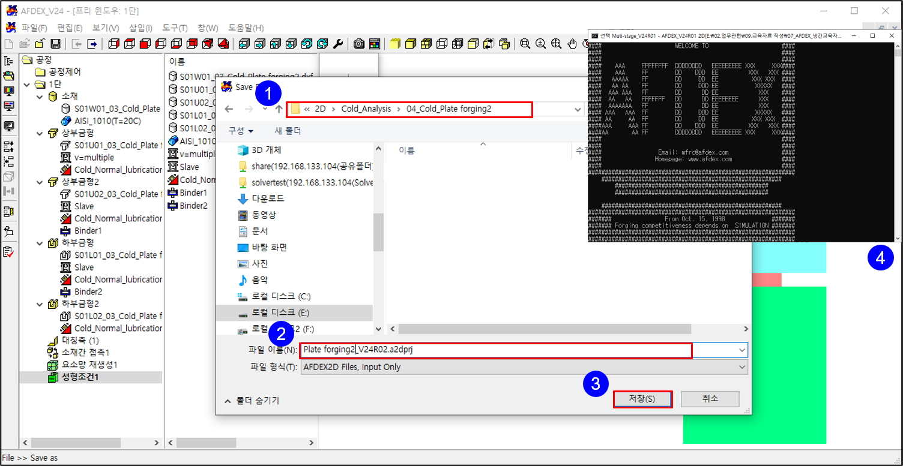
Task: Click the ruler measurement icon in left sidebar
Action: [9, 212]
